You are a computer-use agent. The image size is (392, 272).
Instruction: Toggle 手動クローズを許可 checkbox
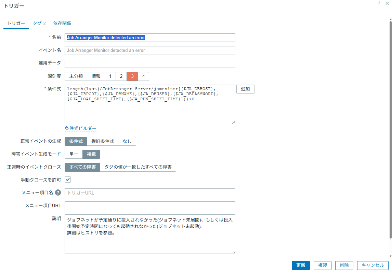point(68,180)
